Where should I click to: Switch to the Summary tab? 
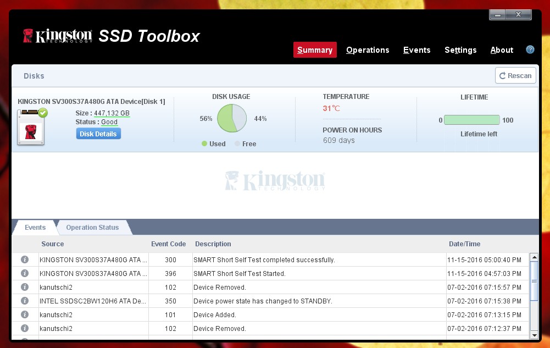pos(315,50)
